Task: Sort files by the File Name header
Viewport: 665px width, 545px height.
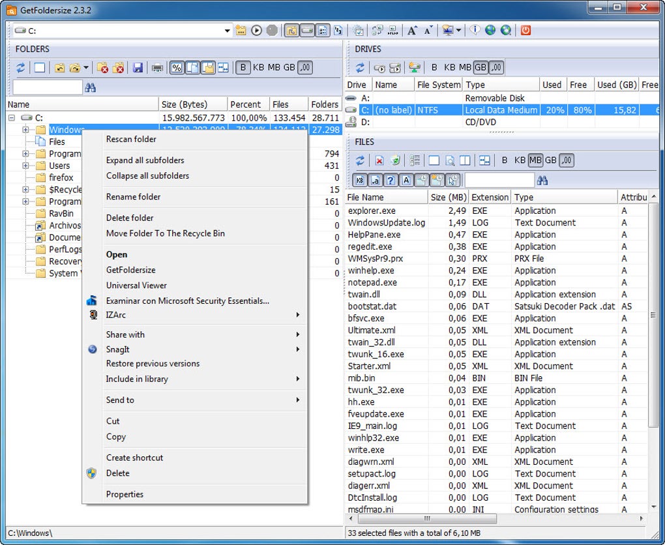Action: (387, 198)
